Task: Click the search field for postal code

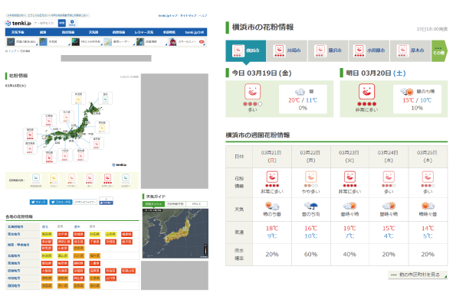Action: [x=46, y=23]
